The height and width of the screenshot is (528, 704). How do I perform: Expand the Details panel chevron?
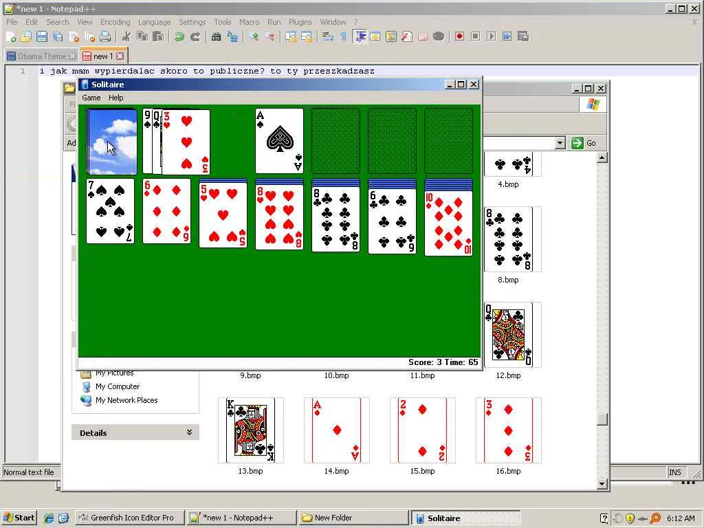pyautogui.click(x=190, y=432)
